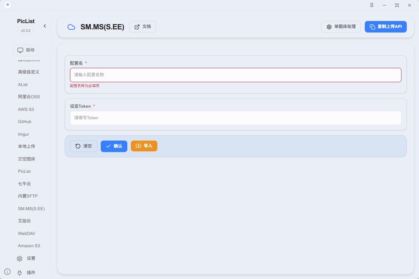Open the 文档 documentation link
The width and height of the screenshot is (419, 279).
click(x=142, y=27)
